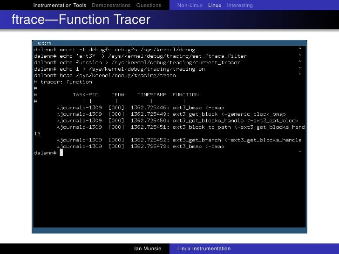The height and width of the screenshot is (254, 339).
Task: Jump to the Questions section
Action: [149, 5]
